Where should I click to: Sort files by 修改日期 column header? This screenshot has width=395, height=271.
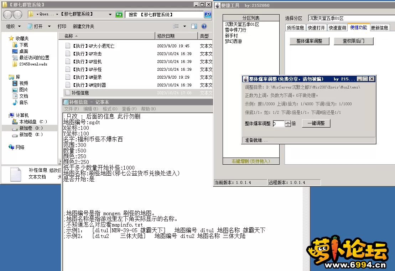(x=176, y=36)
